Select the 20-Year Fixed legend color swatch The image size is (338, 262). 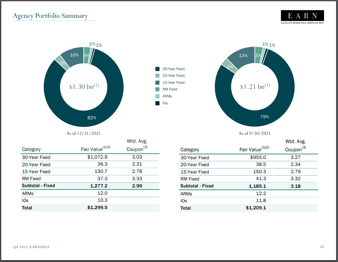157,75
